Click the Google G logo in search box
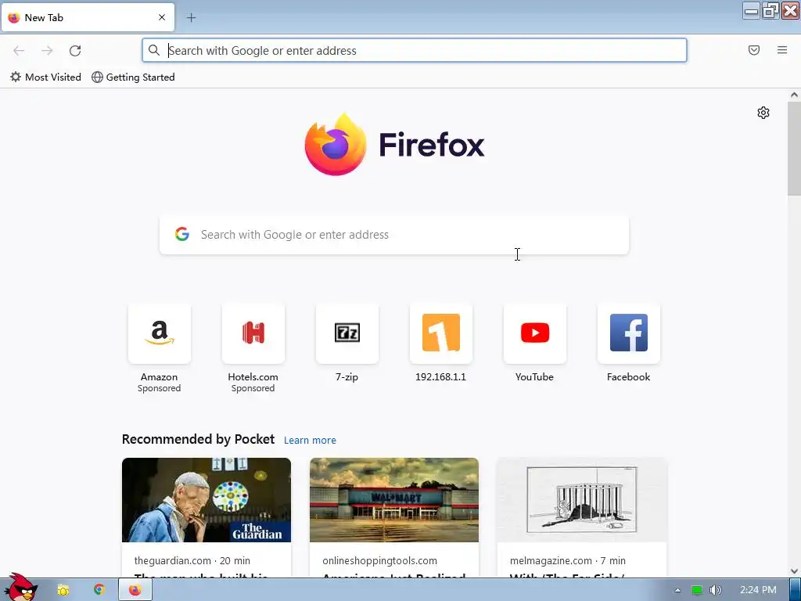This screenshot has height=601, width=801. tap(182, 234)
